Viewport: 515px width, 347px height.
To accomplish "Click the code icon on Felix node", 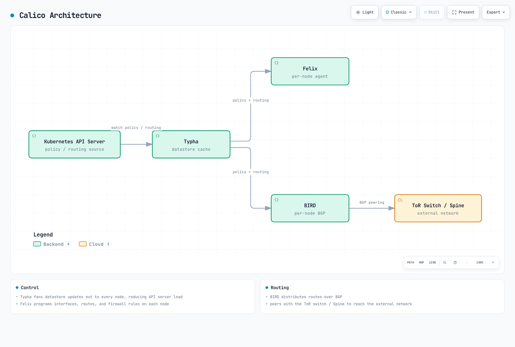I will pos(276,63).
